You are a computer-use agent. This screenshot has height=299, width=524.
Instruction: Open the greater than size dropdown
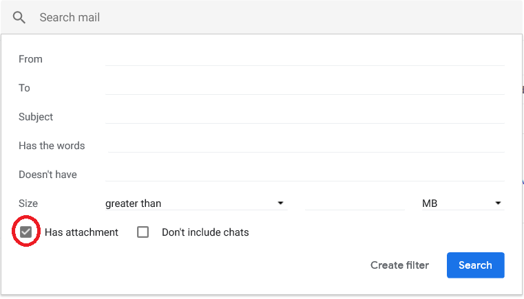click(196, 203)
